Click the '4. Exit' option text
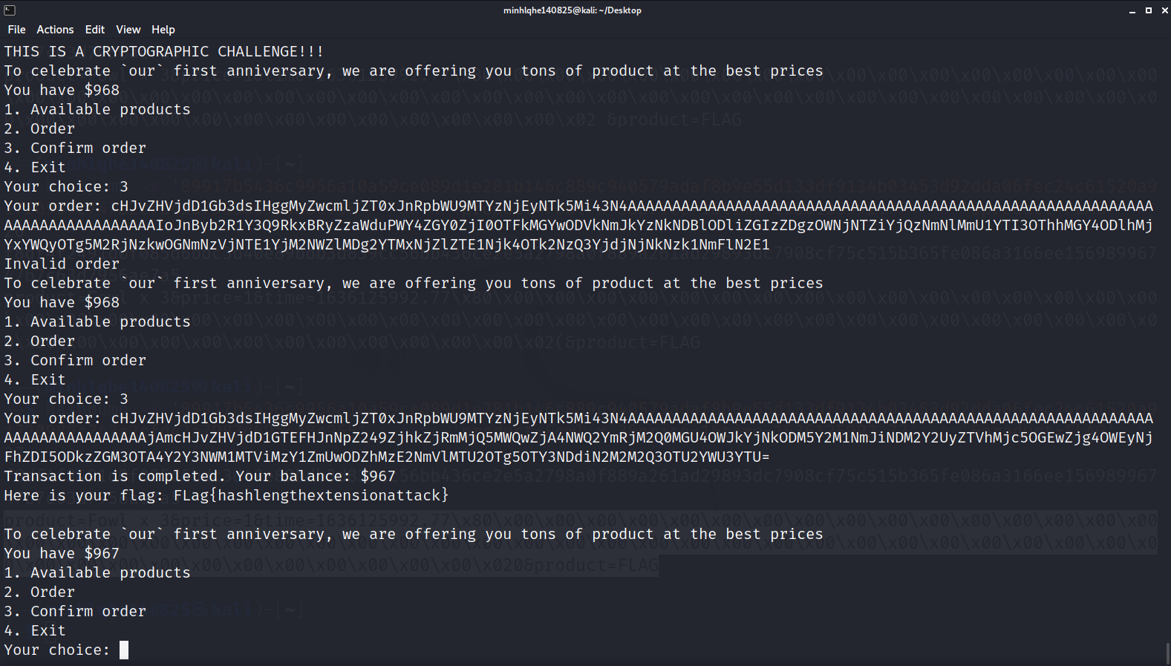The width and height of the screenshot is (1171, 666). click(x=34, y=630)
